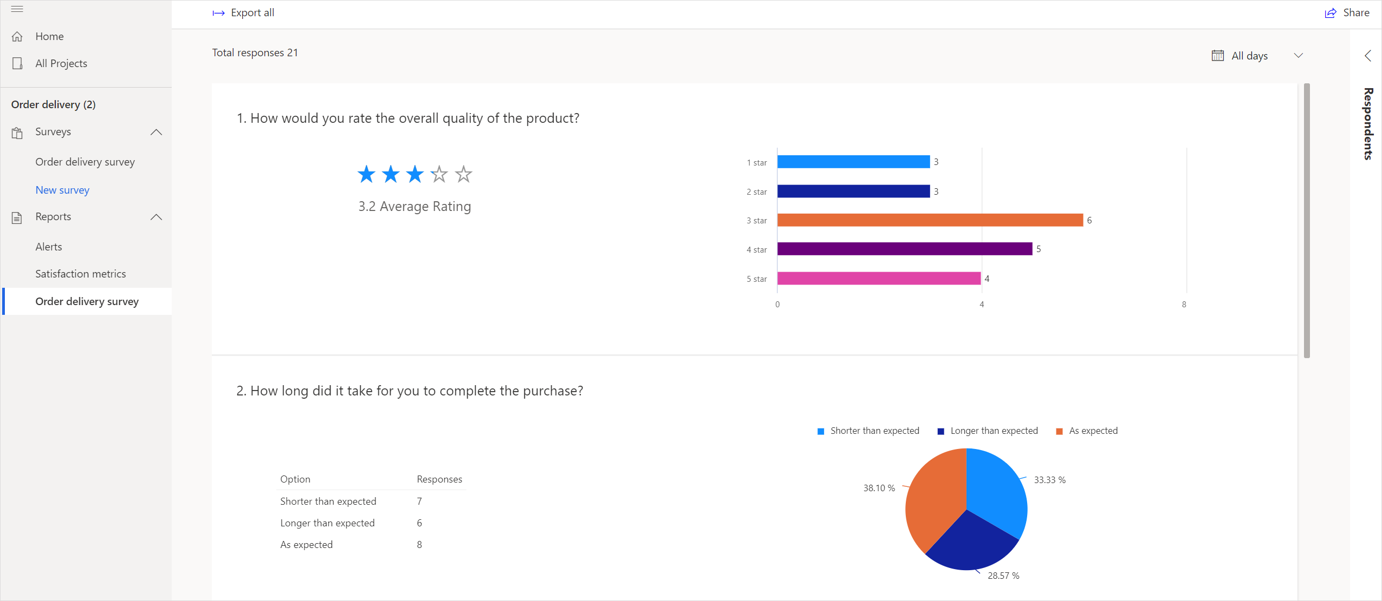Toggle the close panel button on right

[x=1364, y=55]
